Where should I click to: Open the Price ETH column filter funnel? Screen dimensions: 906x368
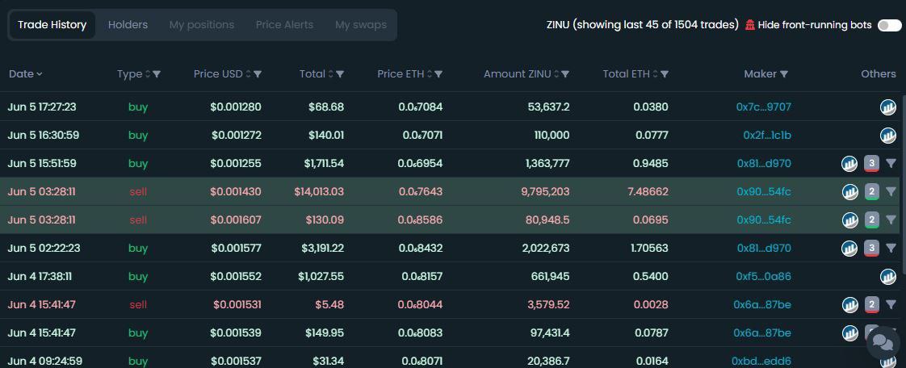[x=438, y=74]
